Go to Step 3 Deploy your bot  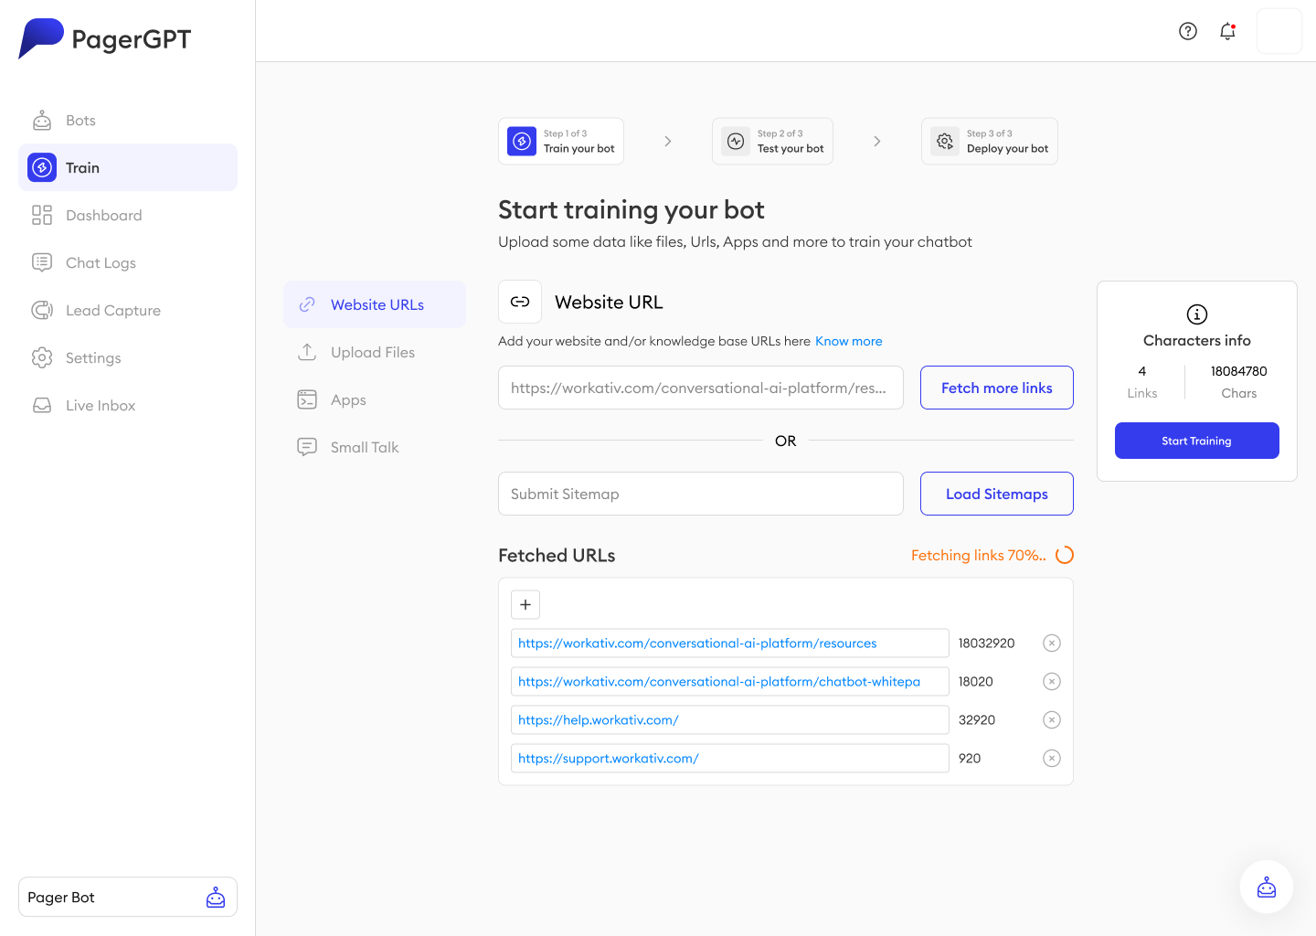(990, 141)
